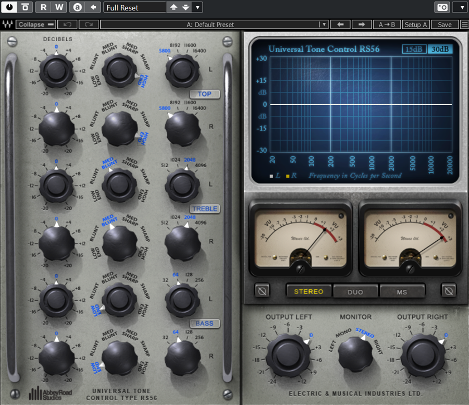The width and height of the screenshot is (469, 405).
Task: Load next preset with the down arrow
Action: [x=186, y=7]
